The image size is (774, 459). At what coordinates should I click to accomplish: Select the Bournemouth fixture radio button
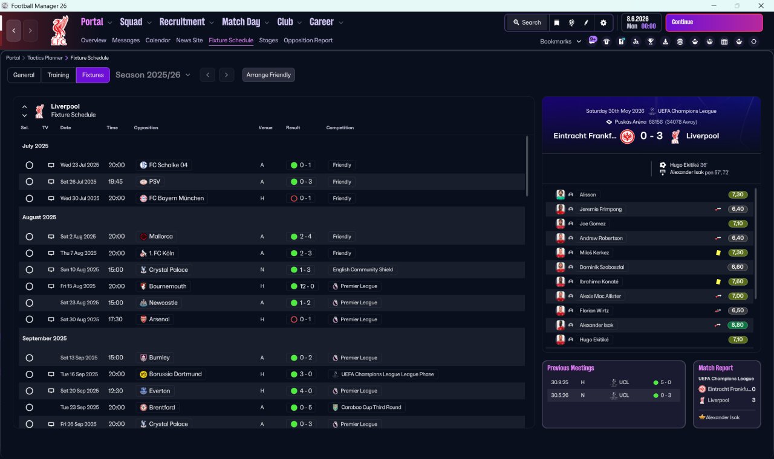click(29, 286)
